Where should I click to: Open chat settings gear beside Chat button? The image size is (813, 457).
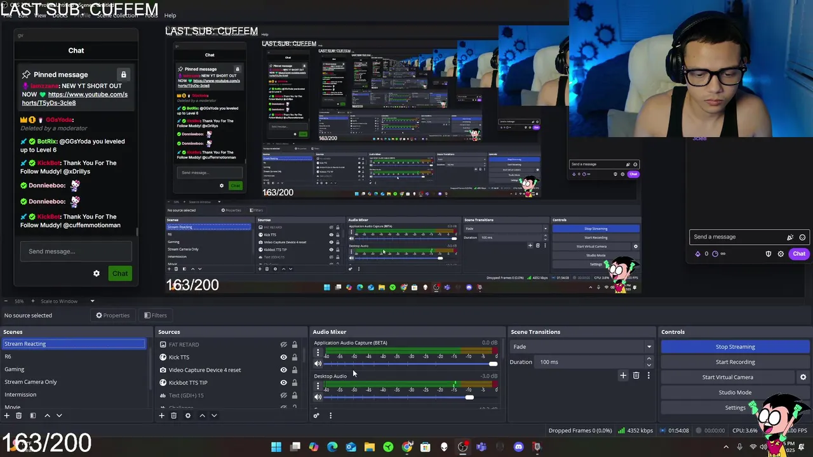coord(781,254)
